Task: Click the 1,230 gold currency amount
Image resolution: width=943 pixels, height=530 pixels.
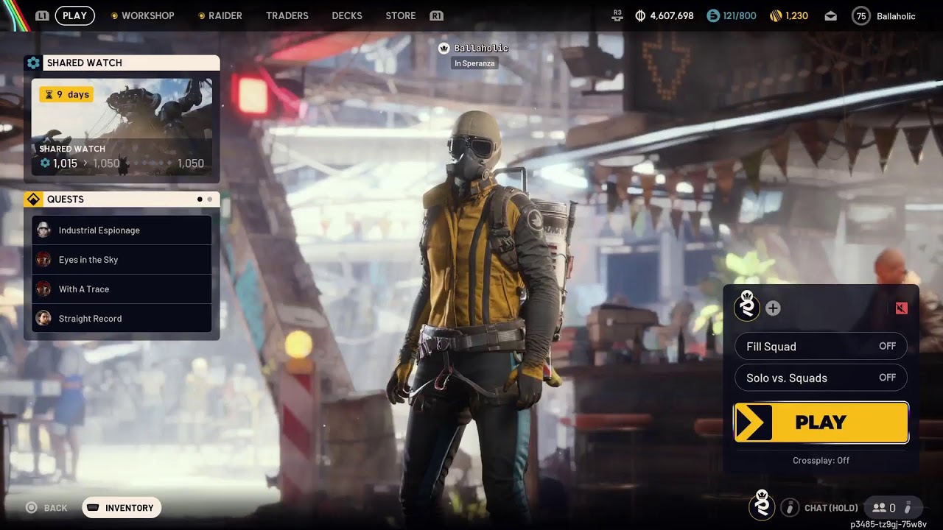Action: point(796,15)
